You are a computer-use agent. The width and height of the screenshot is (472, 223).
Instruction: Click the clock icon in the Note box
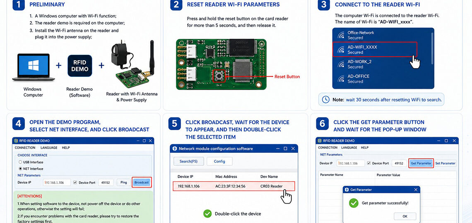coord(326,100)
